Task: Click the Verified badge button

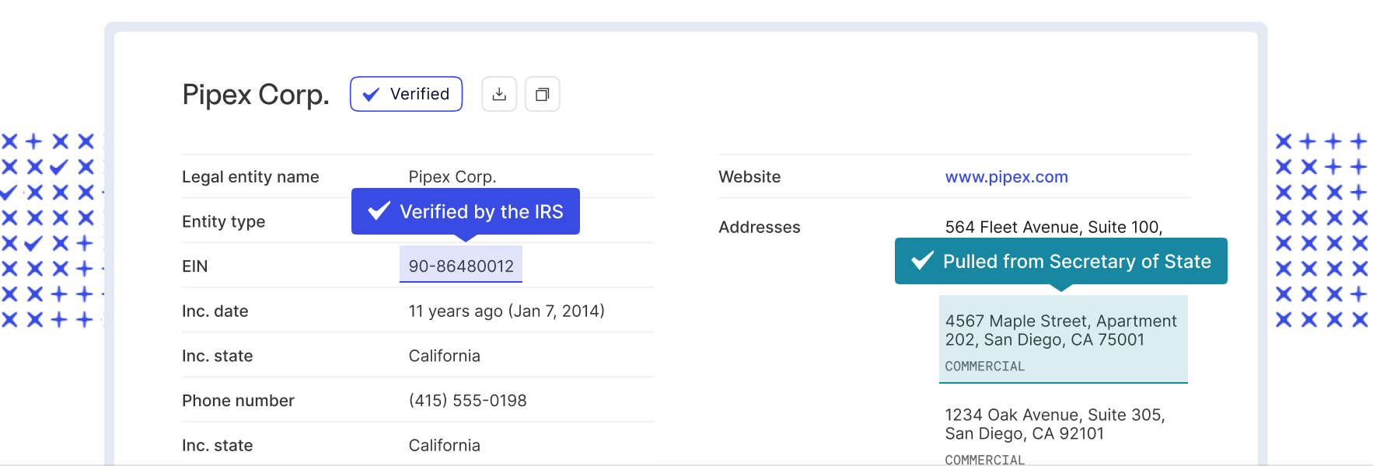Action: click(406, 94)
